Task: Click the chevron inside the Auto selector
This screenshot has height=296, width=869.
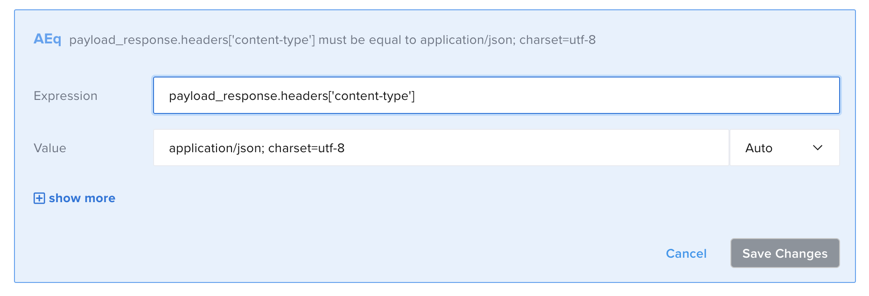Action: (818, 148)
